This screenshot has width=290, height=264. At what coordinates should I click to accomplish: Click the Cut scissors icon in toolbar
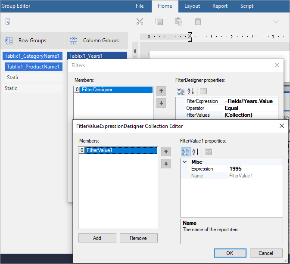[x=140, y=22]
